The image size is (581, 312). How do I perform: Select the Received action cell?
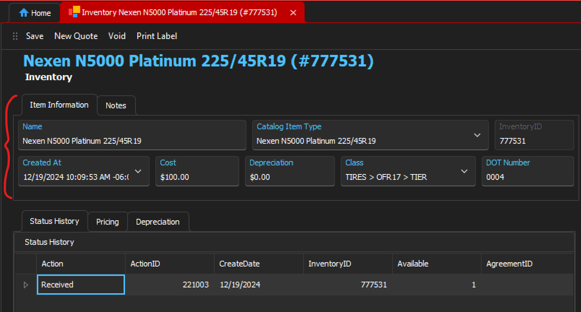click(x=81, y=285)
